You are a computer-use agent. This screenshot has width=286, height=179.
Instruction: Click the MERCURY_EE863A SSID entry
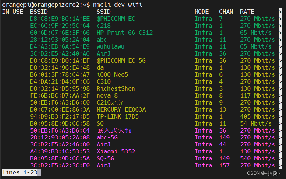(x=121, y=110)
